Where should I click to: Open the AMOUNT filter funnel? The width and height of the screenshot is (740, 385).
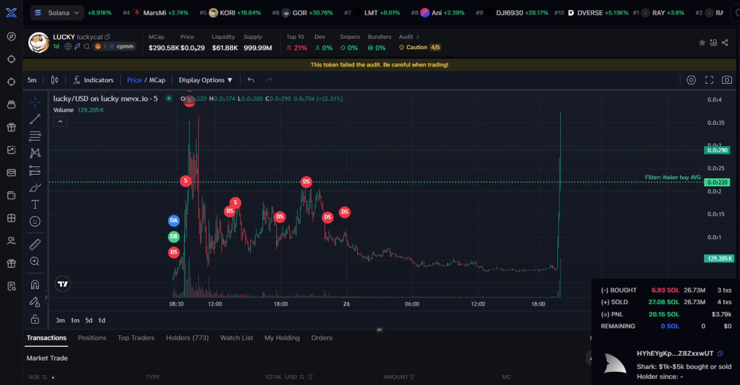tap(412, 377)
